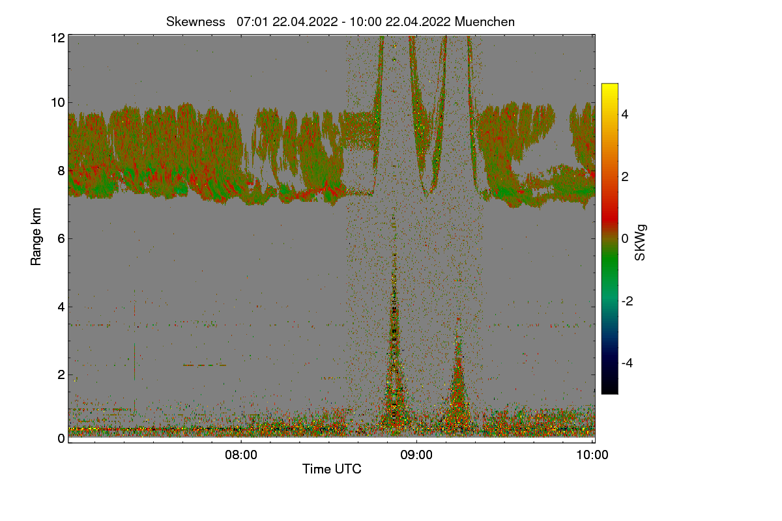Click the 10 km range tick label
The width and height of the screenshot is (782, 521).
click(x=57, y=102)
